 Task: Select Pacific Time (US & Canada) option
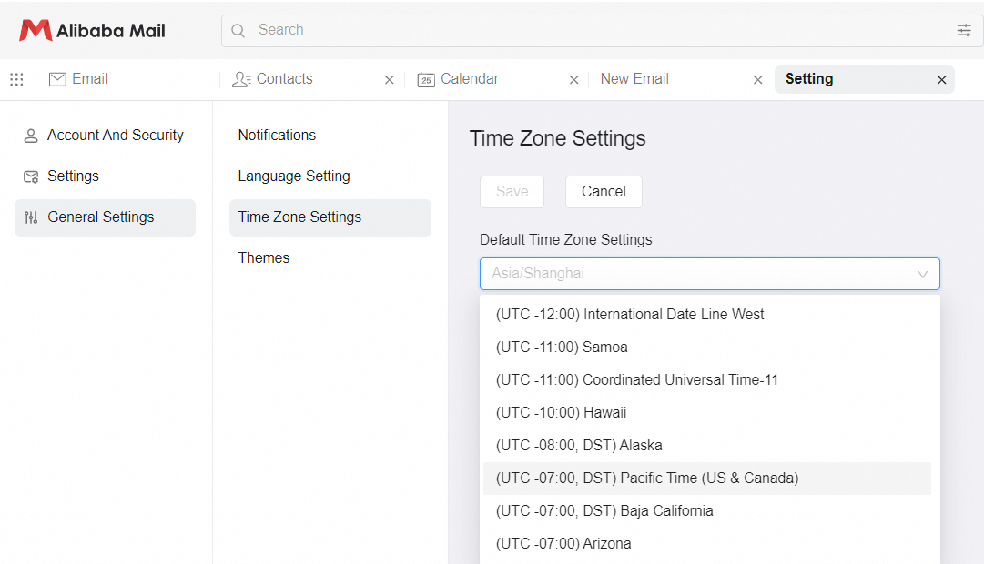coord(647,478)
